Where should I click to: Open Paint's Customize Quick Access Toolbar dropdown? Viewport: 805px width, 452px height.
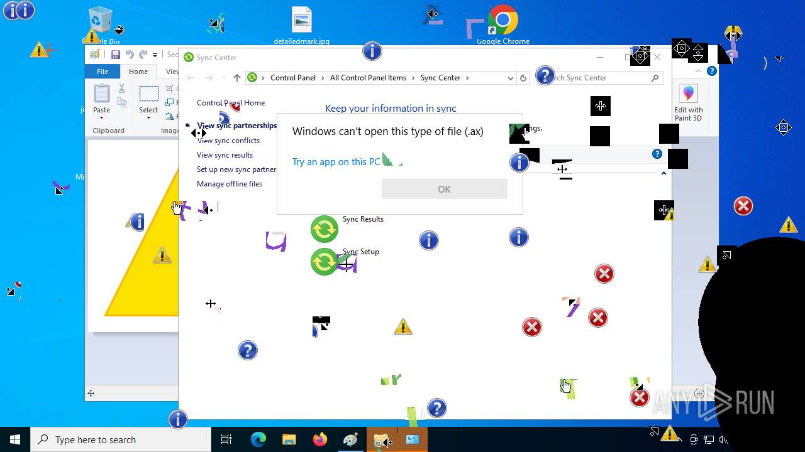coord(155,55)
